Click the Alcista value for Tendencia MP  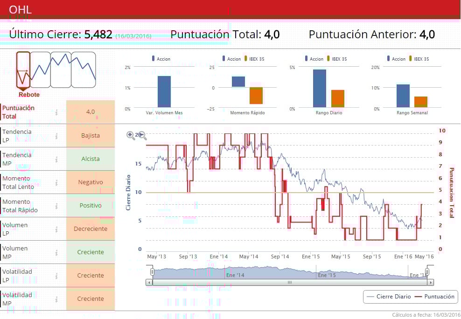pos(91,159)
